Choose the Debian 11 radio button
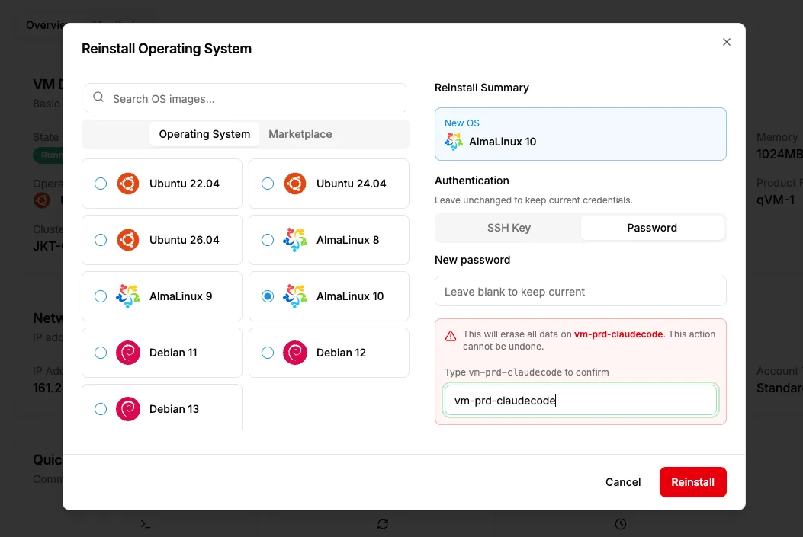This screenshot has width=803, height=537. (x=101, y=353)
